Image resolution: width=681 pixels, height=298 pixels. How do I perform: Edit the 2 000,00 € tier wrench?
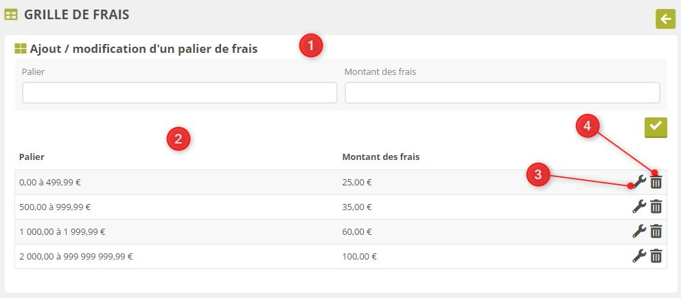click(x=639, y=256)
